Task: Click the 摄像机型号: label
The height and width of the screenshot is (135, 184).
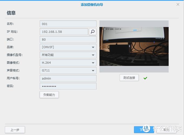Action: pyautogui.click(x=15, y=55)
